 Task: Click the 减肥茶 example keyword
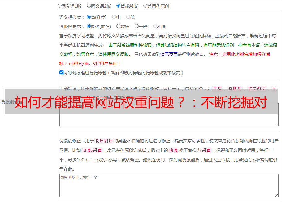pos(235,89)
